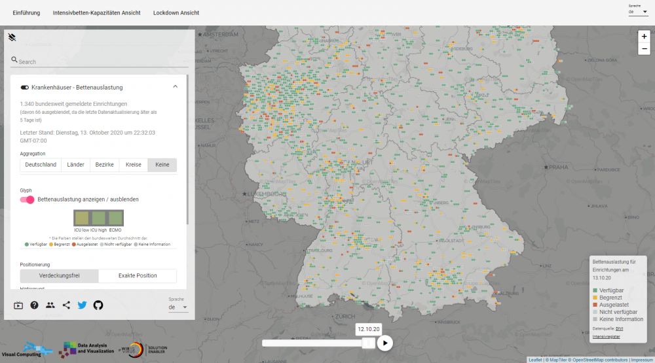This screenshot has width=655, height=363.
Task: Open the help question mark icon
Action: 34,305
